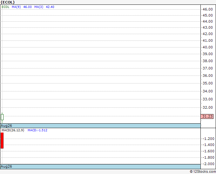
Task: Click the 41.00 price axis label
Action: pyautogui.click(x=208, y=40)
